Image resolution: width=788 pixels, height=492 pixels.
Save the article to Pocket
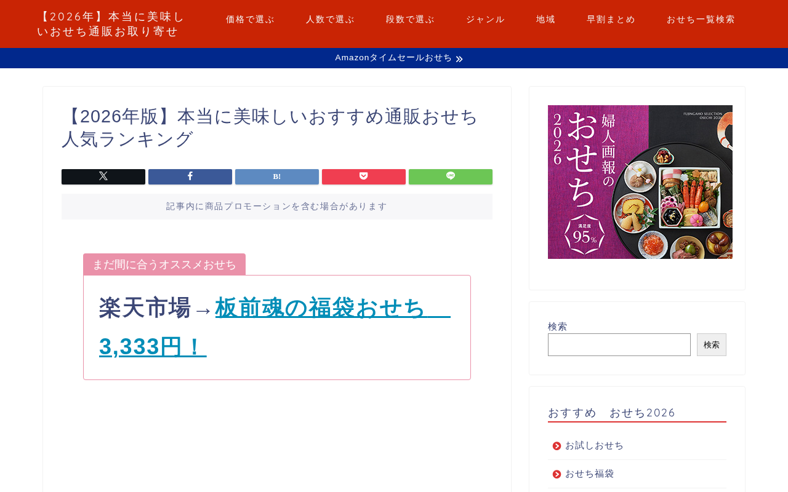tap(364, 177)
